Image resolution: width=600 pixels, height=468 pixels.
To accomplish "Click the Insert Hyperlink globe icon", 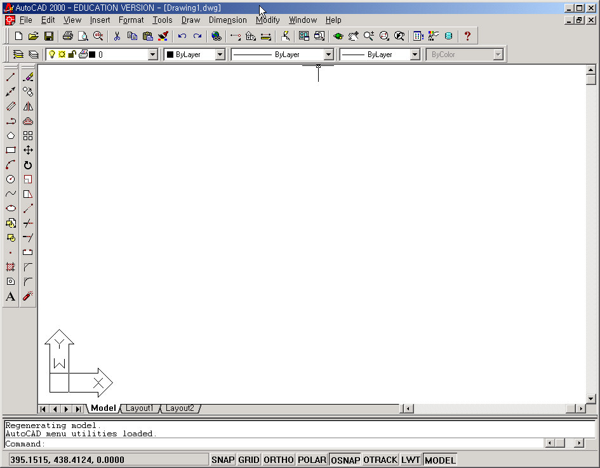I will click(x=217, y=36).
